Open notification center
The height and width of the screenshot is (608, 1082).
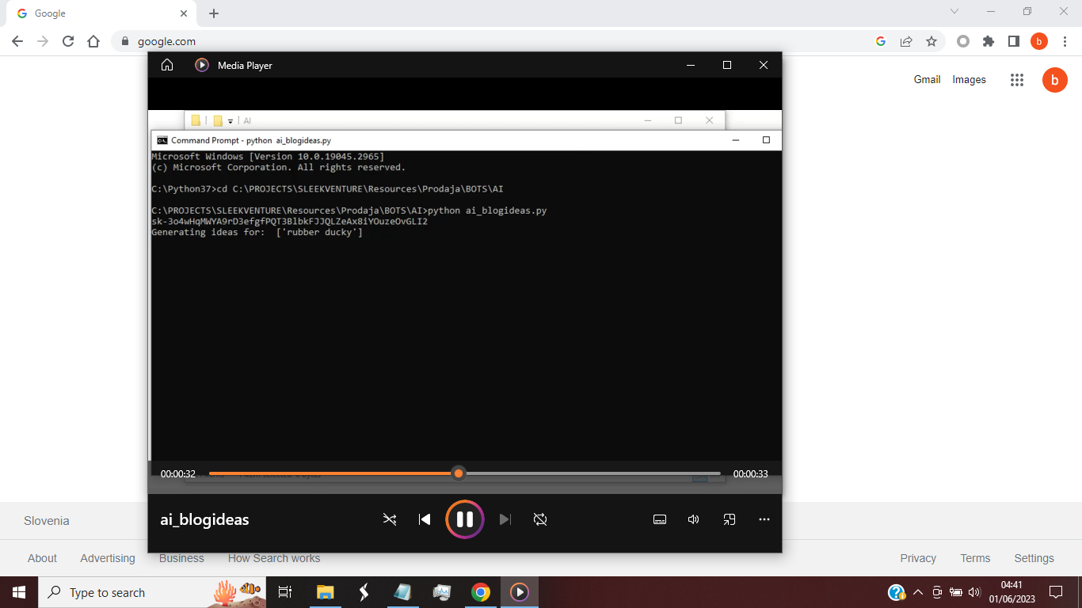[1055, 592]
